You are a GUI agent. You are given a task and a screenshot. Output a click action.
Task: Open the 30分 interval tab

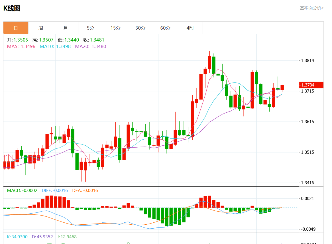point(140,28)
